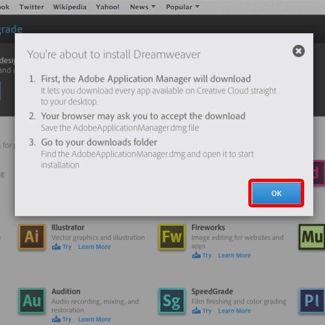Click step 'Go to your downloads folder'
Image resolution: width=325 pixels, height=325 pixels.
pos(99,142)
